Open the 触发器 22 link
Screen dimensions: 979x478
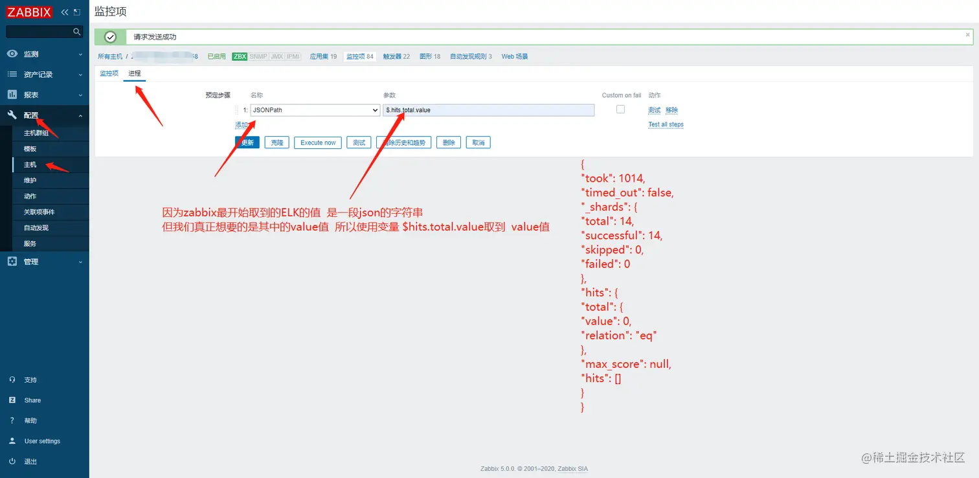pyautogui.click(x=396, y=56)
